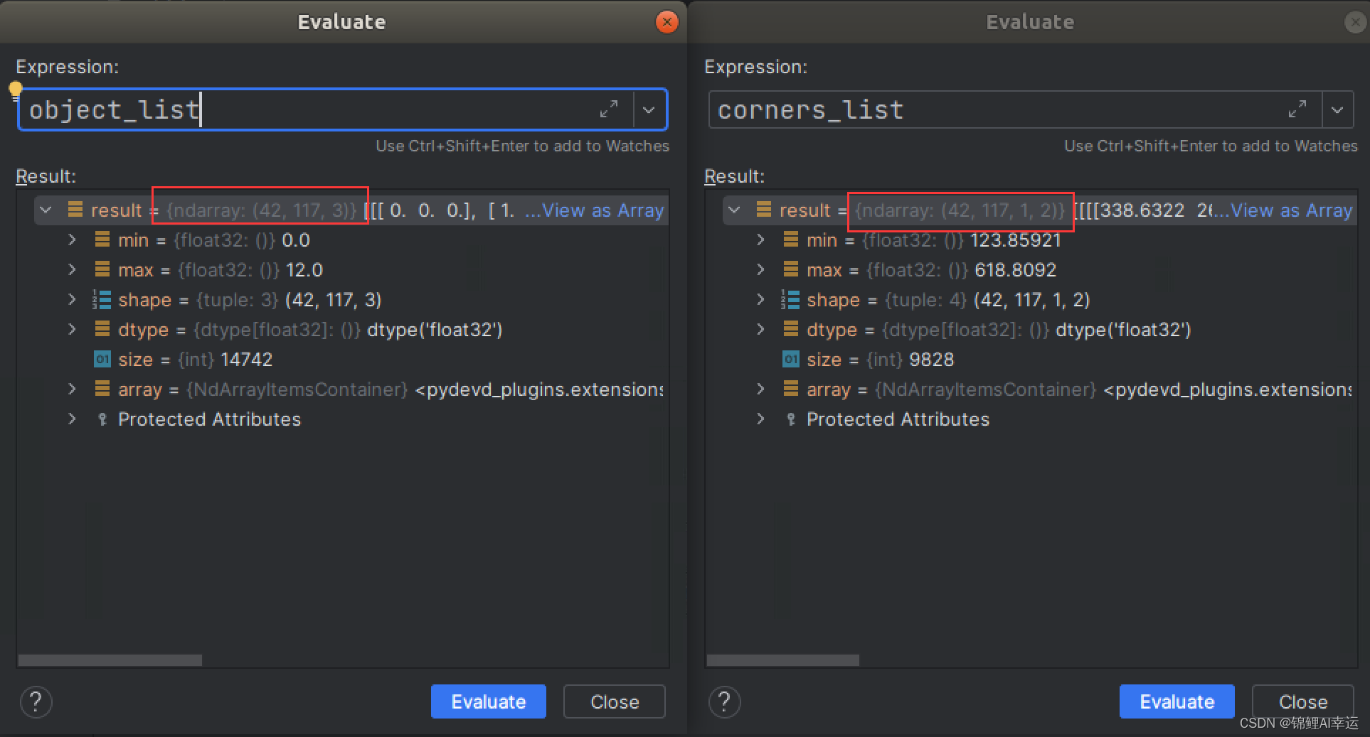Close the left Evaluate window with red button
The image size is (1370, 737).
pos(667,22)
